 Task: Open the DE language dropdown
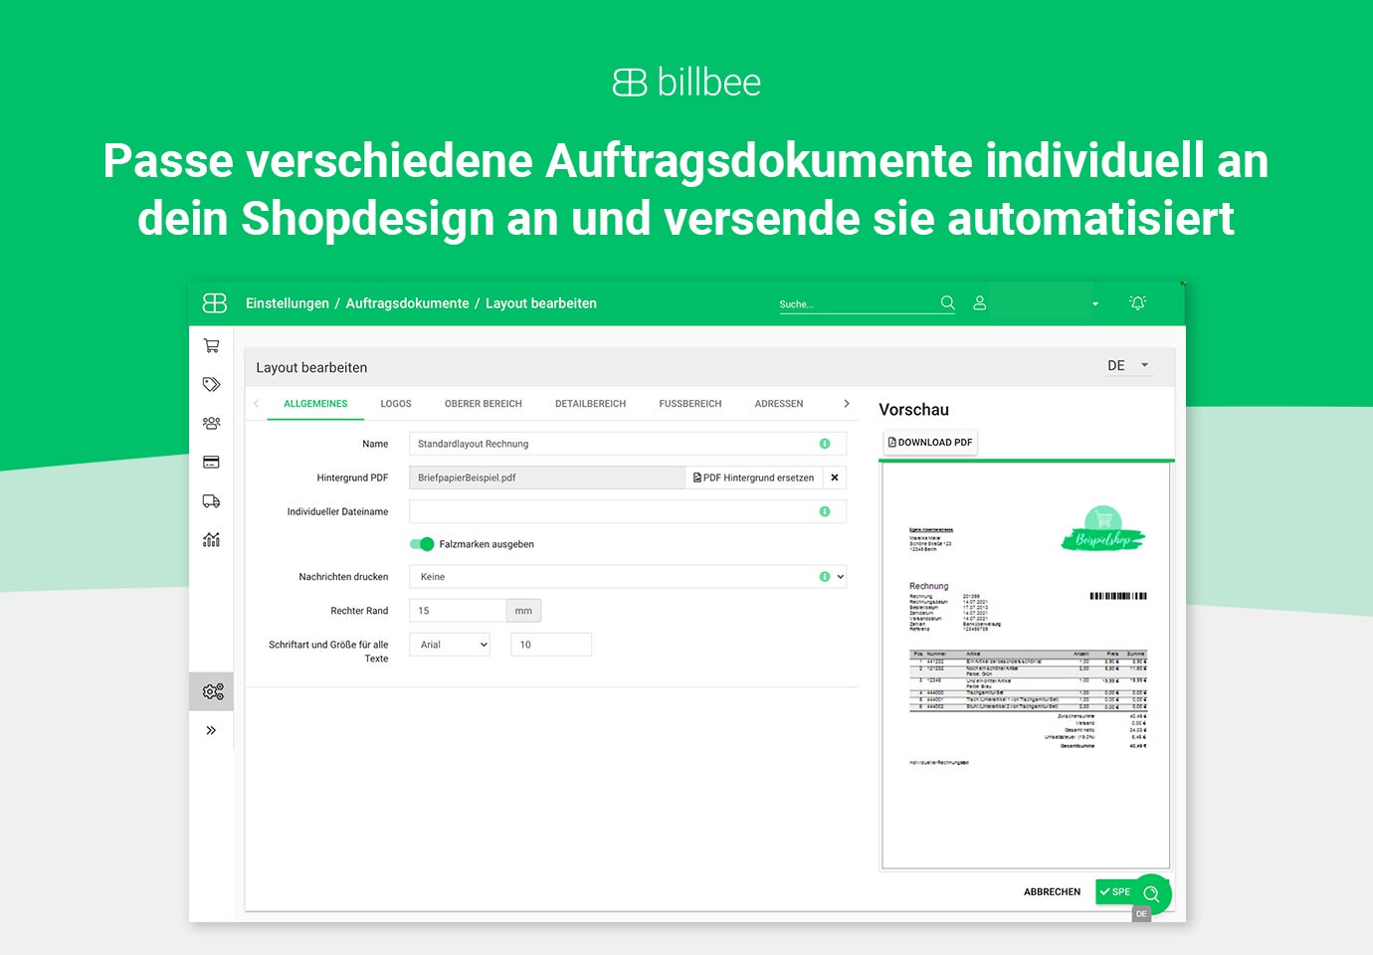click(x=1128, y=366)
